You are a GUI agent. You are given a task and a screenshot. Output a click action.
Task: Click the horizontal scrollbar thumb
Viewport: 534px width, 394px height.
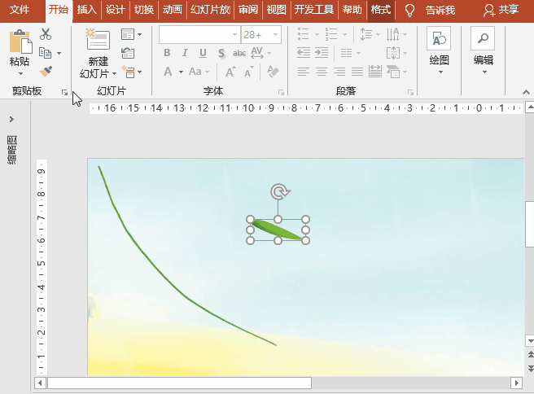179,383
